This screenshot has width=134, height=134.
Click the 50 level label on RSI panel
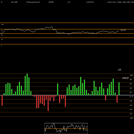(x=2, y=35)
